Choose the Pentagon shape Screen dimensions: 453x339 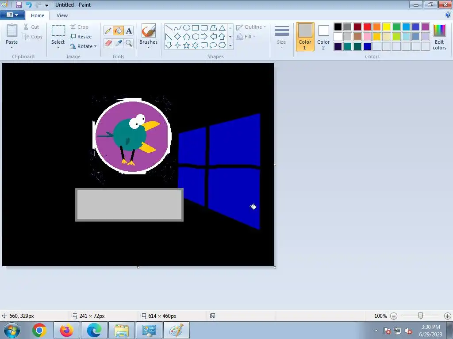point(187,37)
